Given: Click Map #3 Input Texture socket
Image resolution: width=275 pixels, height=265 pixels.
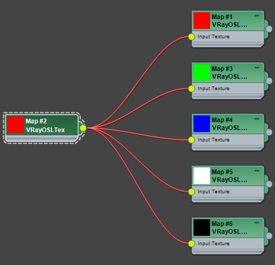Looking at the screenshot, I should click(192, 89).
